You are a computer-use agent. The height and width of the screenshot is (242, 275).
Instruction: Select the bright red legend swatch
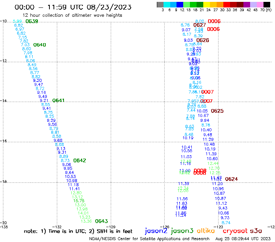tap(226, 4)
